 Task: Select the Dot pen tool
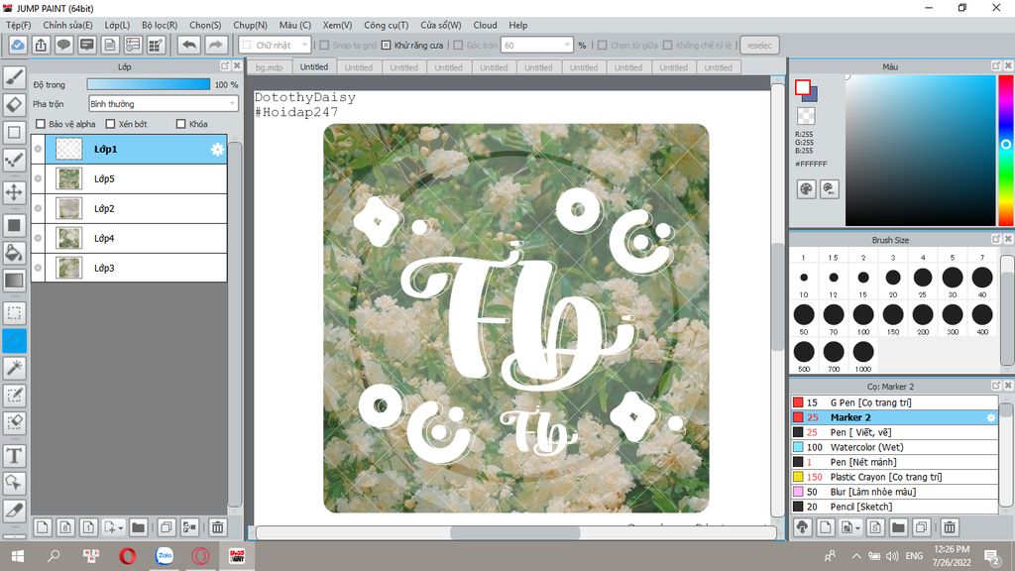coord(14,160)
